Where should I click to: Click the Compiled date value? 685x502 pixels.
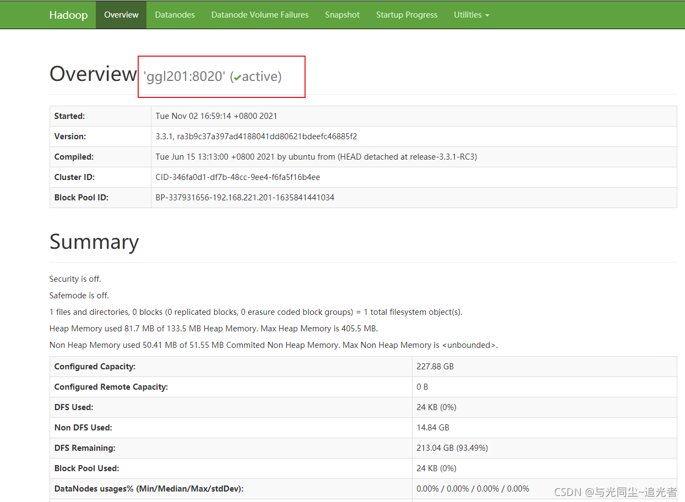pyautogui.click(x=316, y=157)
